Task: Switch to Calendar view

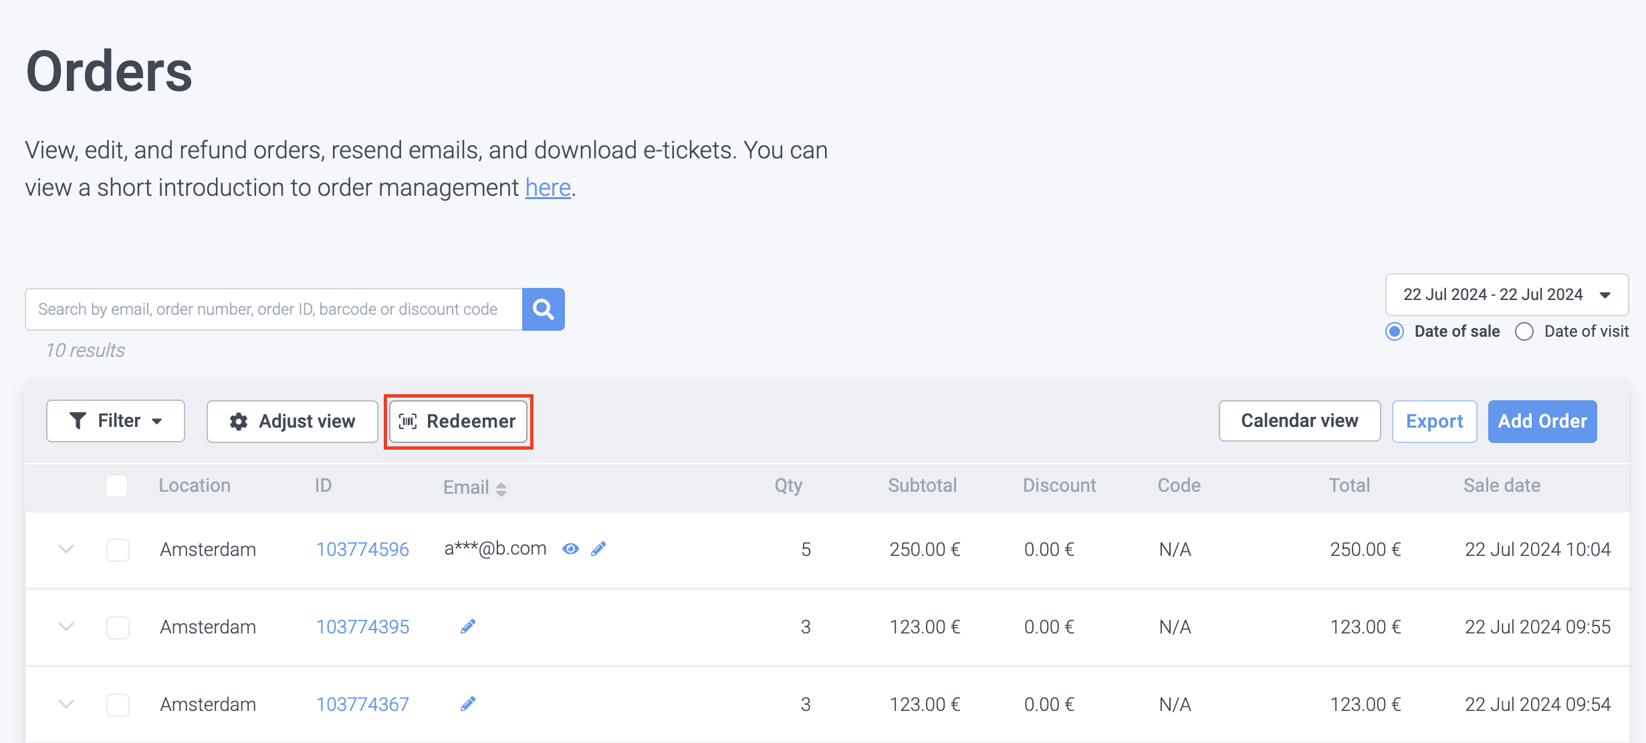Action: [1299, 421]
